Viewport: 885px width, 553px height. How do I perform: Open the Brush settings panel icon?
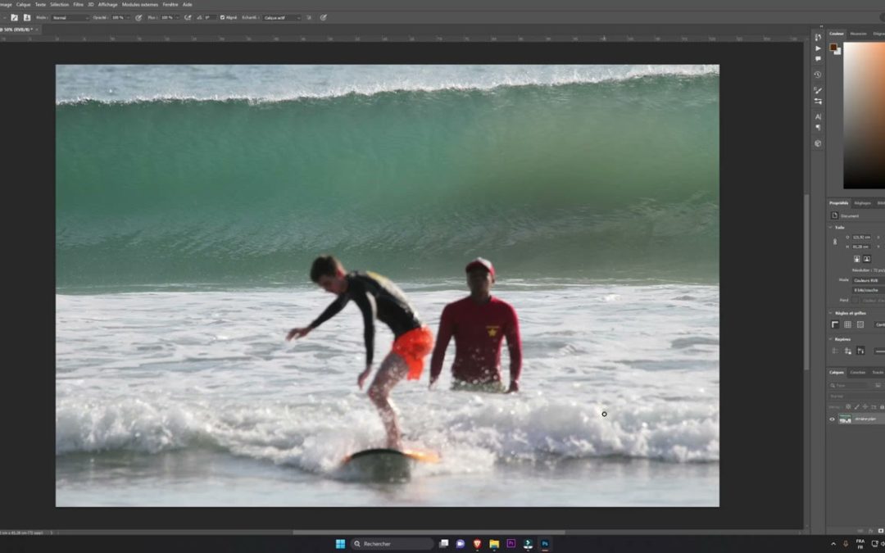click(818, 90)
